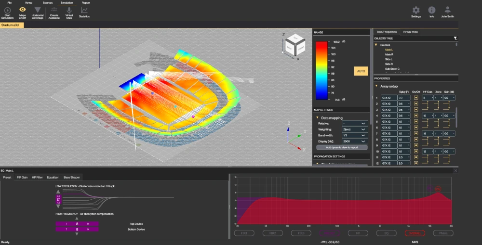Click Add dynamic view to report

coord(342,147)
